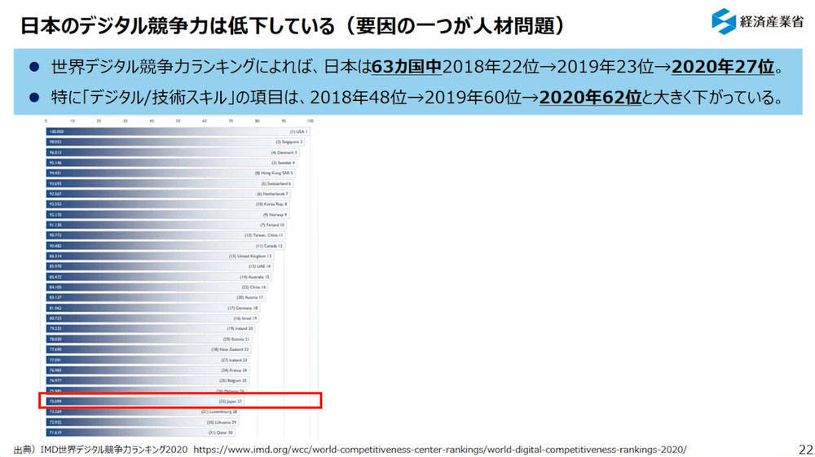Click the slide page number 22
The height and width of the screenshot is (457, 815).
tap(806, 449)
